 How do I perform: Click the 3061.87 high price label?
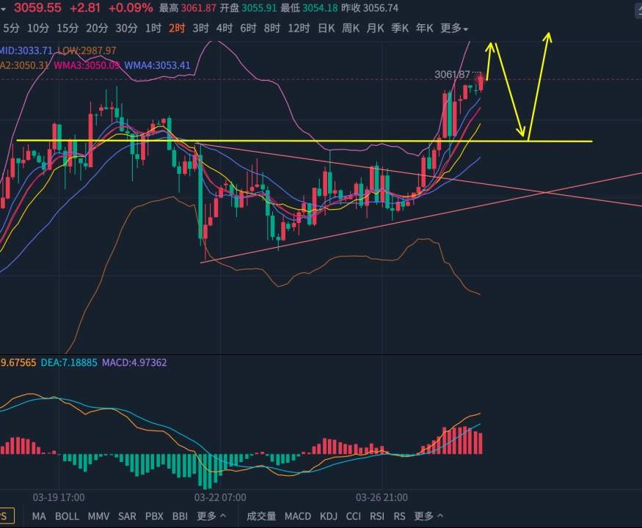pyautogui.click(x=452, y=74)
